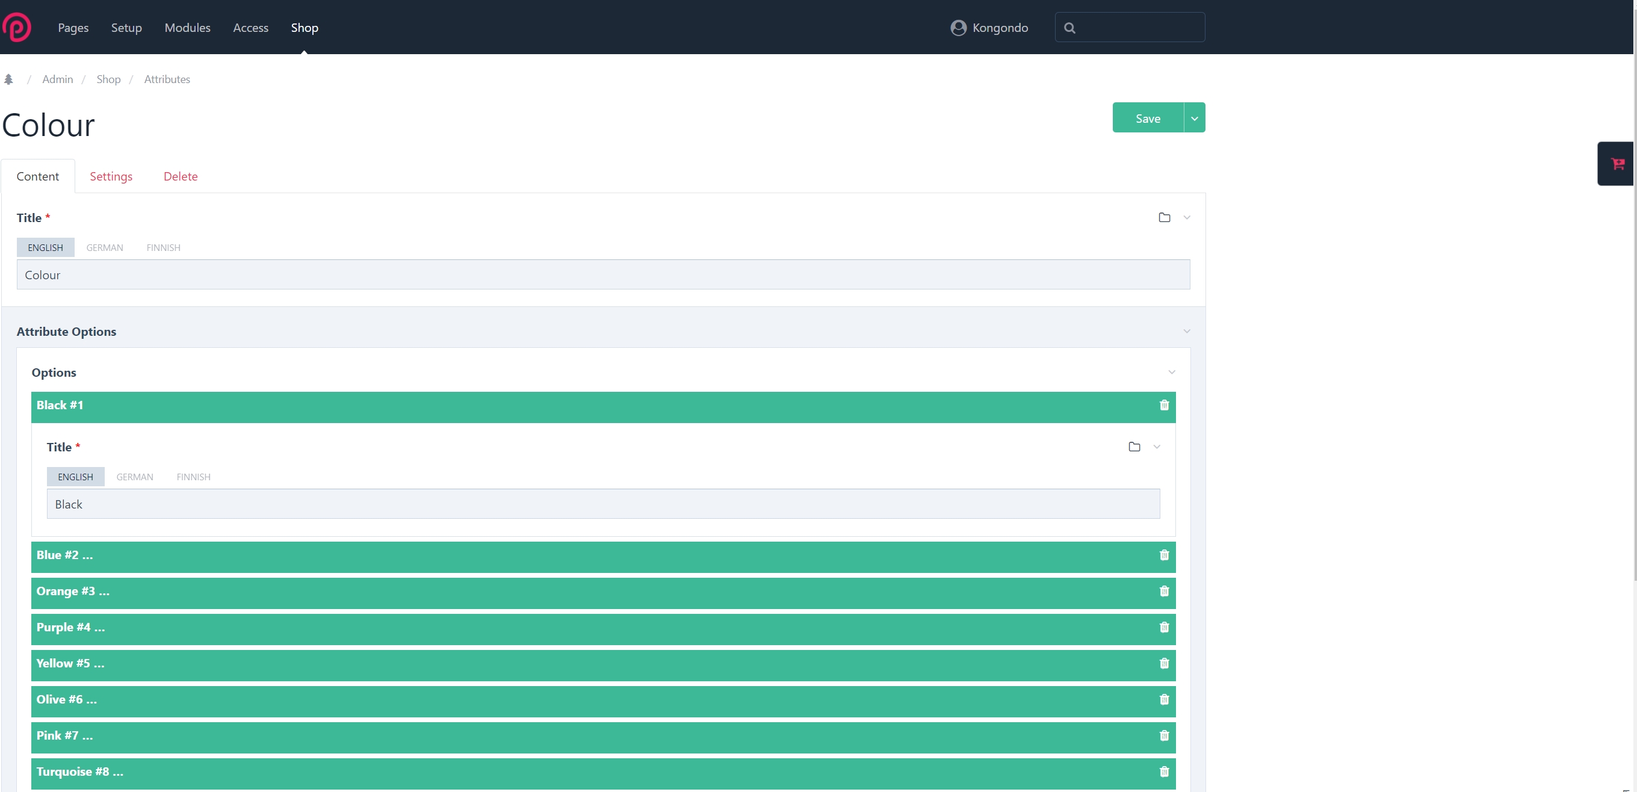Viewport: 1637px width, 792px height.
Task: Go to the tree home breadcrumb icon
Action: [9, 79]
